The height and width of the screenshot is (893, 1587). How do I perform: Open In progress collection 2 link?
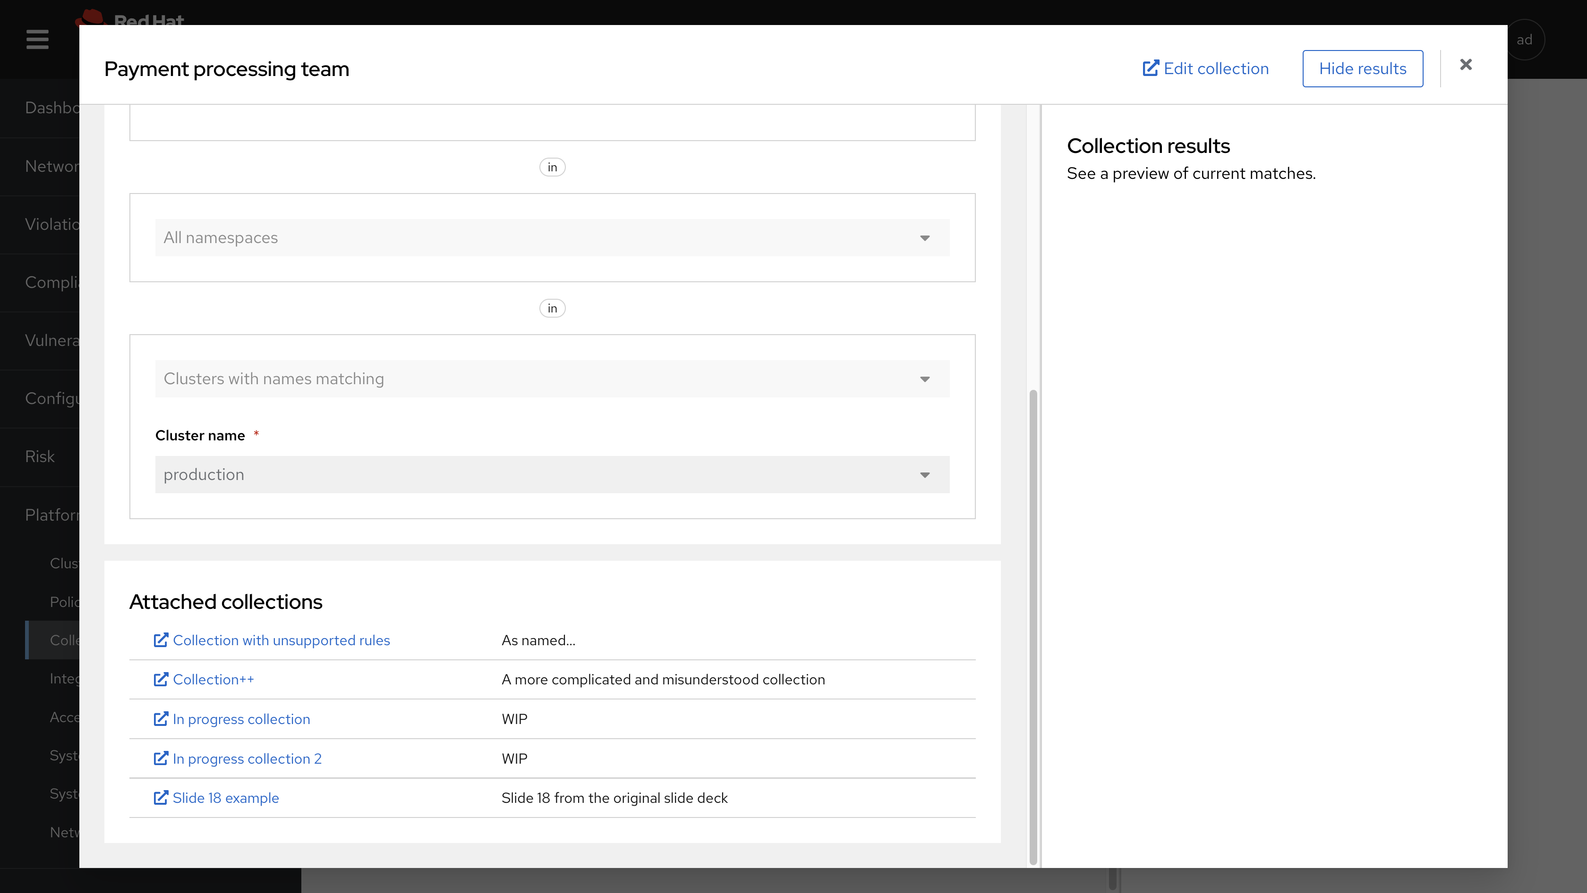(x=247, y=758)
